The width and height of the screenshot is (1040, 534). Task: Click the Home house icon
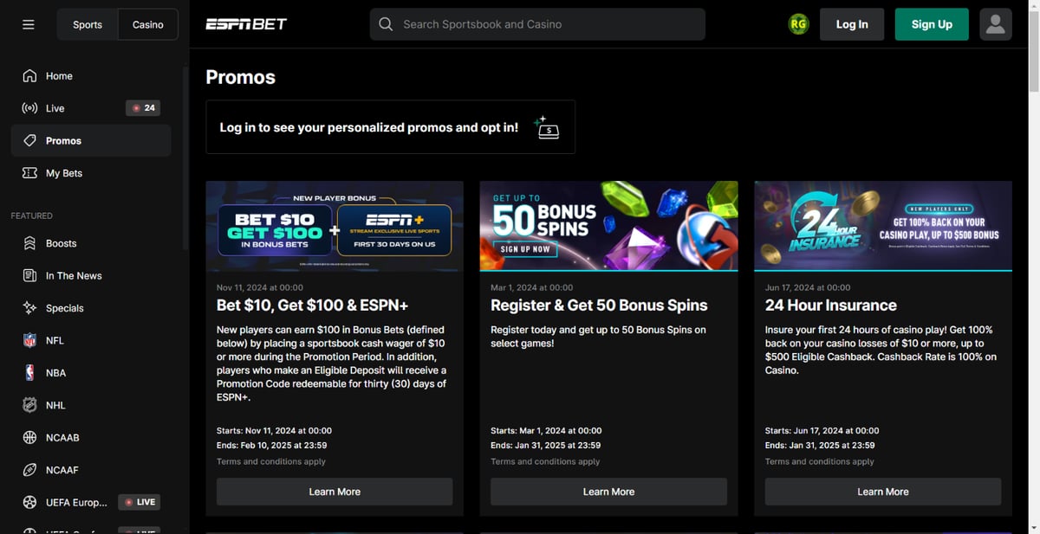pos(29,76)
